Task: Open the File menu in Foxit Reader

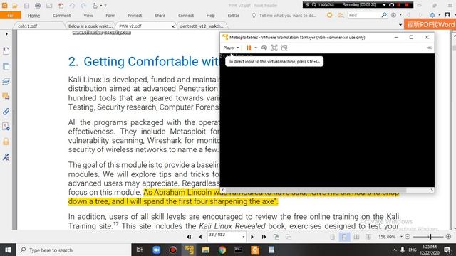Action: tap(11, 16)
